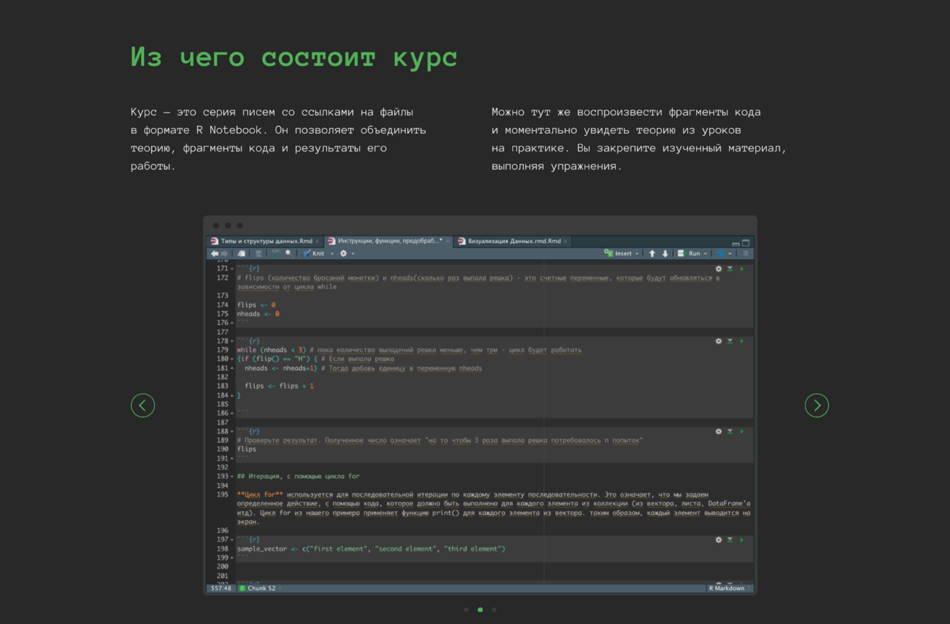Click the save document icon
Image resolution: width=950 pixels, height=624 pixels.
coord(259,254)
